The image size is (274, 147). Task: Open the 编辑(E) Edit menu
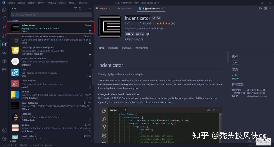(x=21, y=3)
